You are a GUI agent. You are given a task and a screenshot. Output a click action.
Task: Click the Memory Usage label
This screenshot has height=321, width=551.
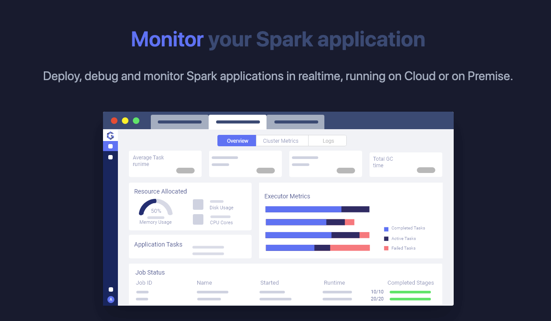156,222
